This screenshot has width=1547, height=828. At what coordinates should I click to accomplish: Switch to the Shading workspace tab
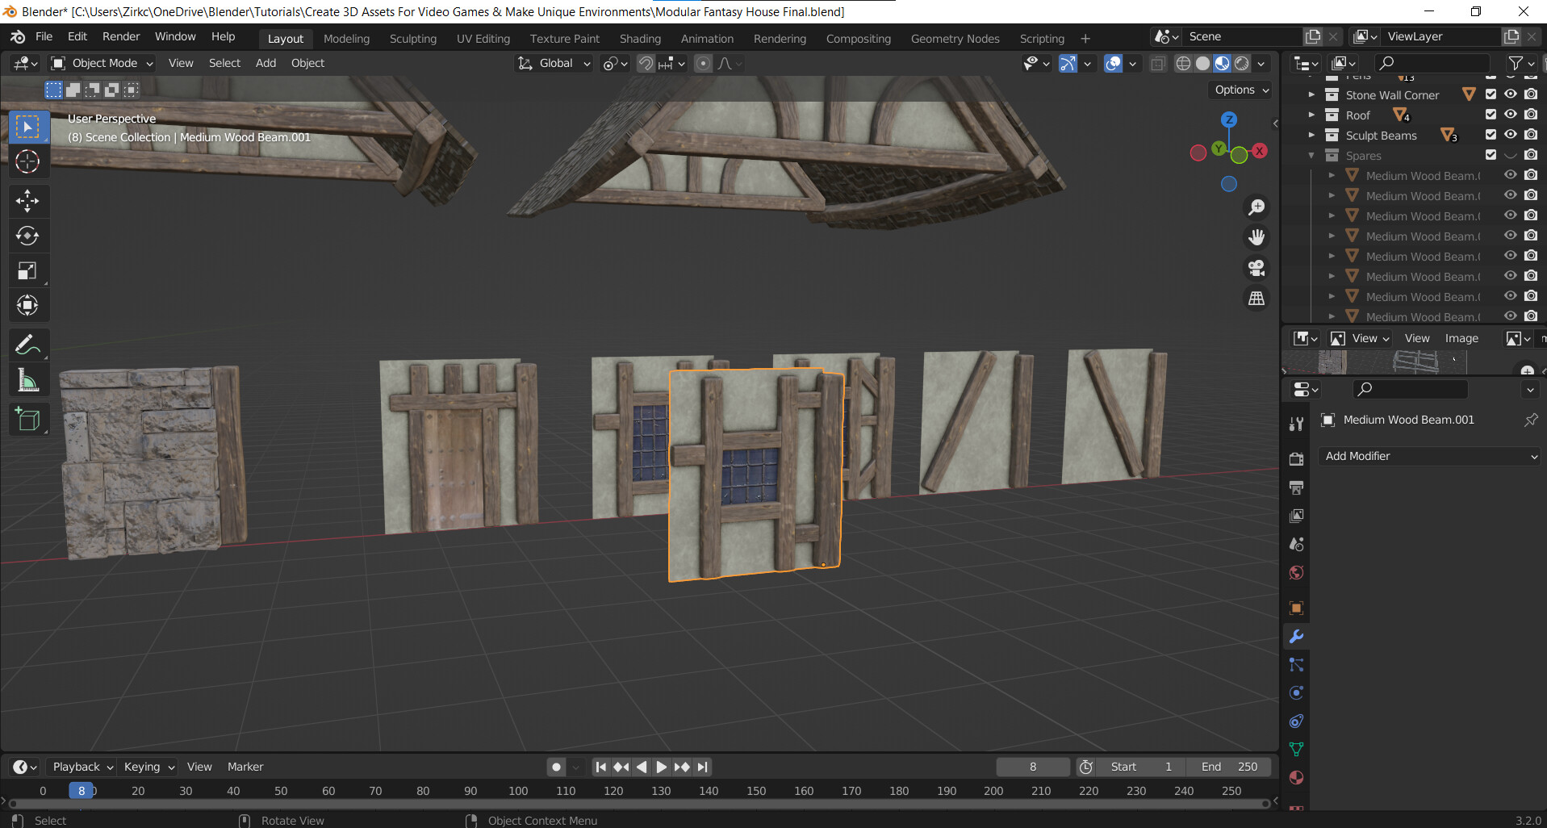pos(640,39)
